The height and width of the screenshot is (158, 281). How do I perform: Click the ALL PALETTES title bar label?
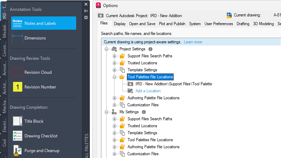[x=86, y=145]
